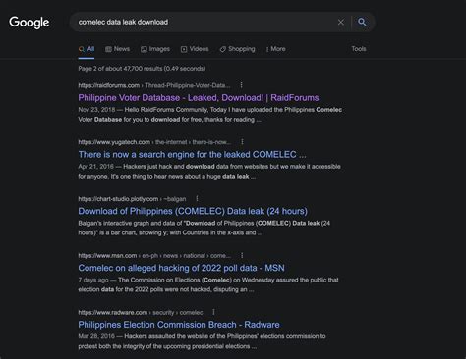Viewport: 466px width, 359px height.
Task: Click the raidforums.com URL breadcrumb
Action: coord(154,85)
